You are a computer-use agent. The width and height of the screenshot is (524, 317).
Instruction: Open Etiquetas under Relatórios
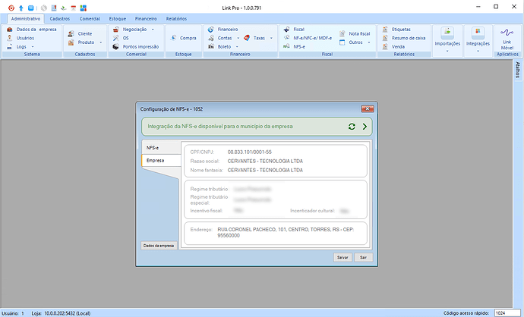[400, 29]
